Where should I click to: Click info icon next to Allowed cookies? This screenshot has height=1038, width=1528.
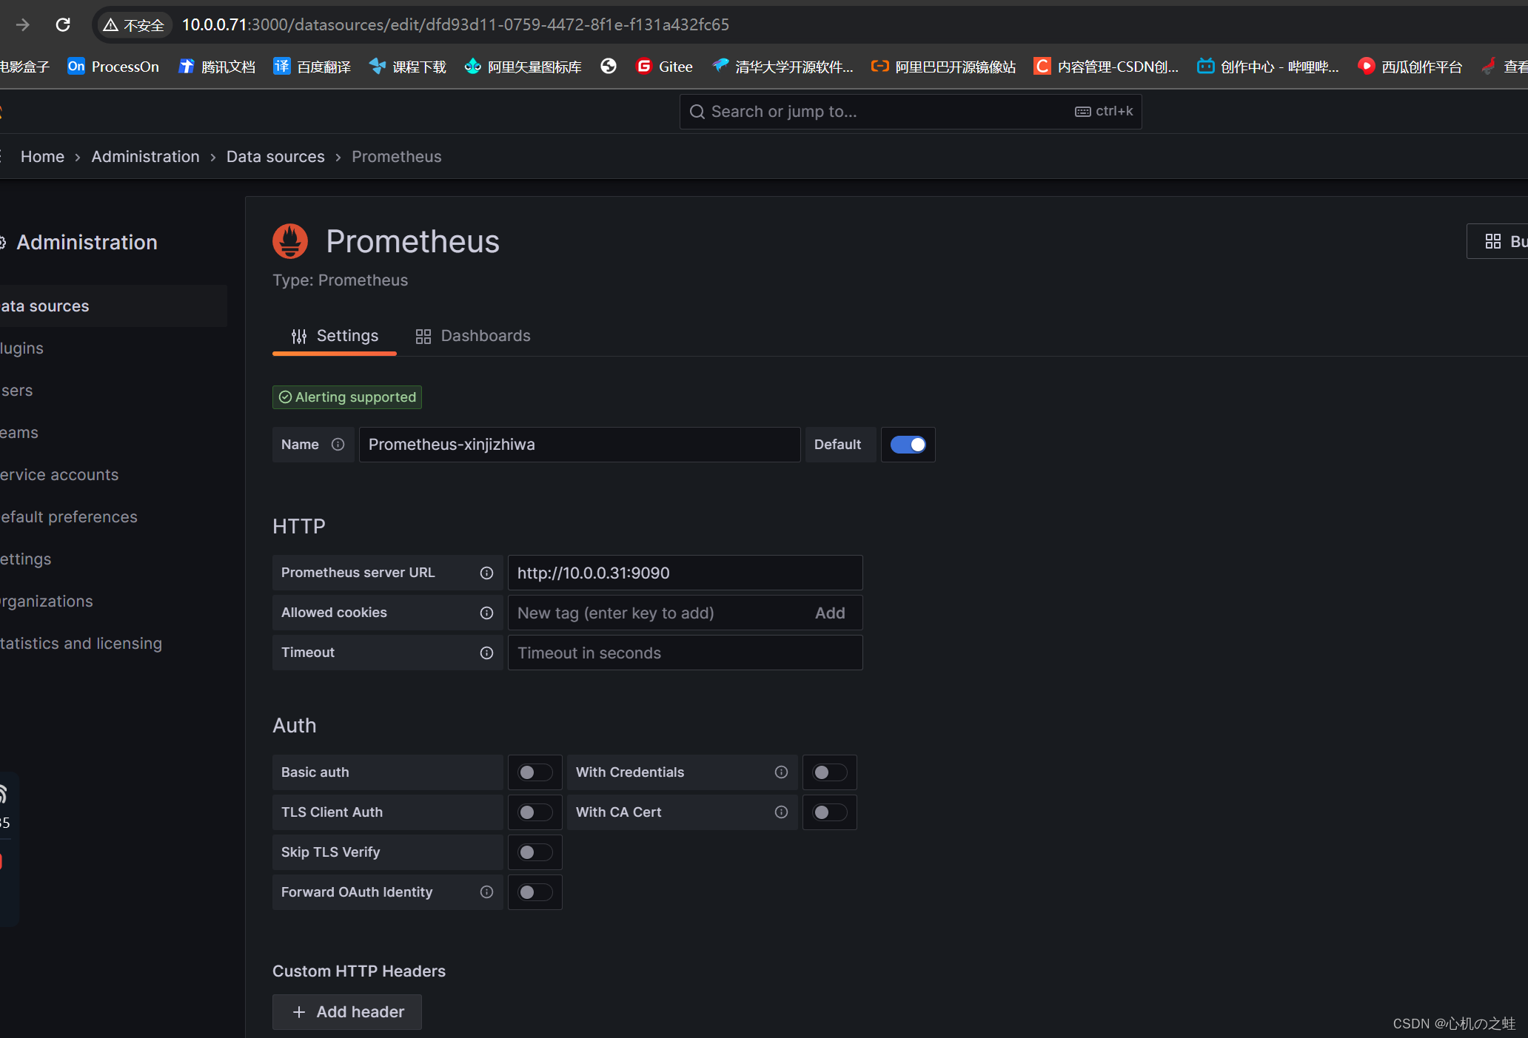click(x=486, y=613)
